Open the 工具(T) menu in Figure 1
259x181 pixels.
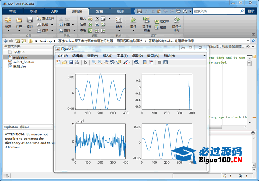tap(122, 56)
